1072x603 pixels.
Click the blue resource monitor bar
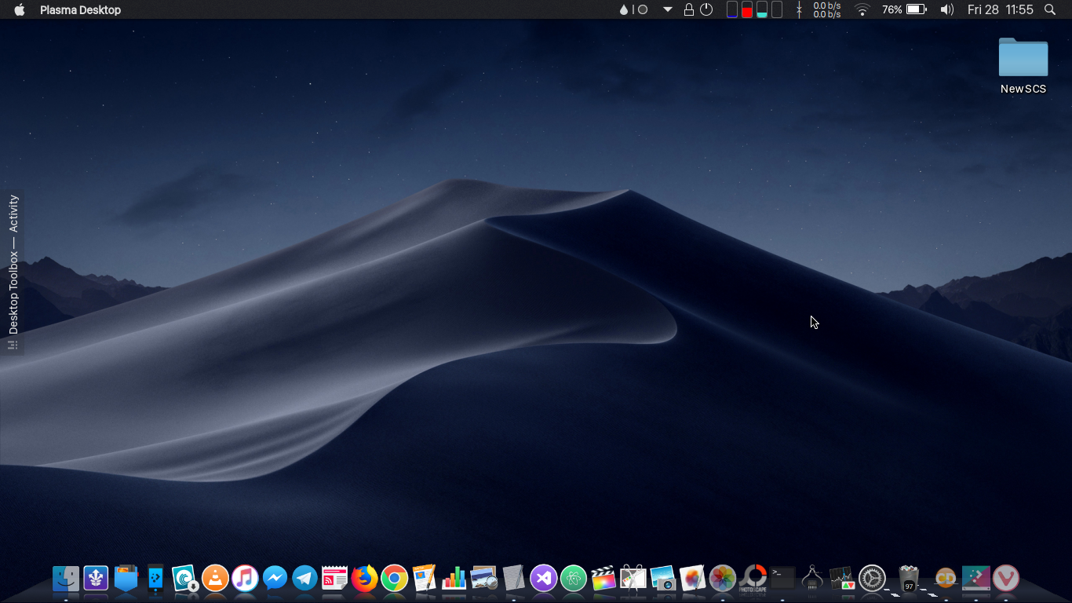click(732, 9)
